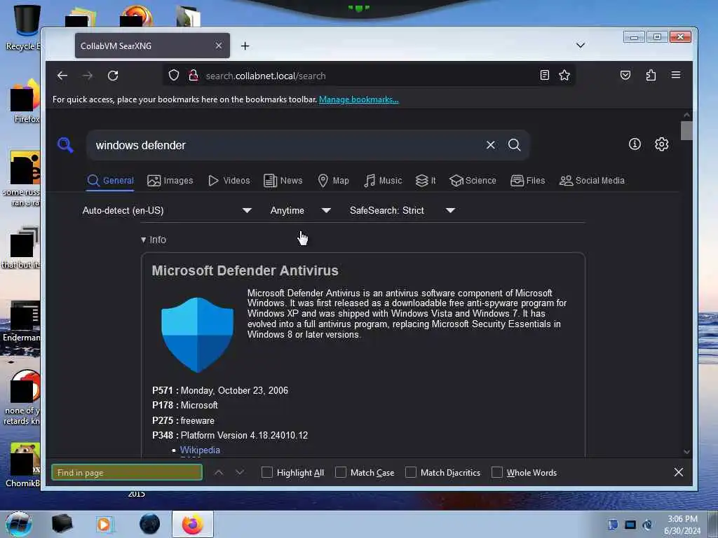The width and height of the screenshot is (718, 538).
Task: Go to next find match arrow
Action: [240, 473]
